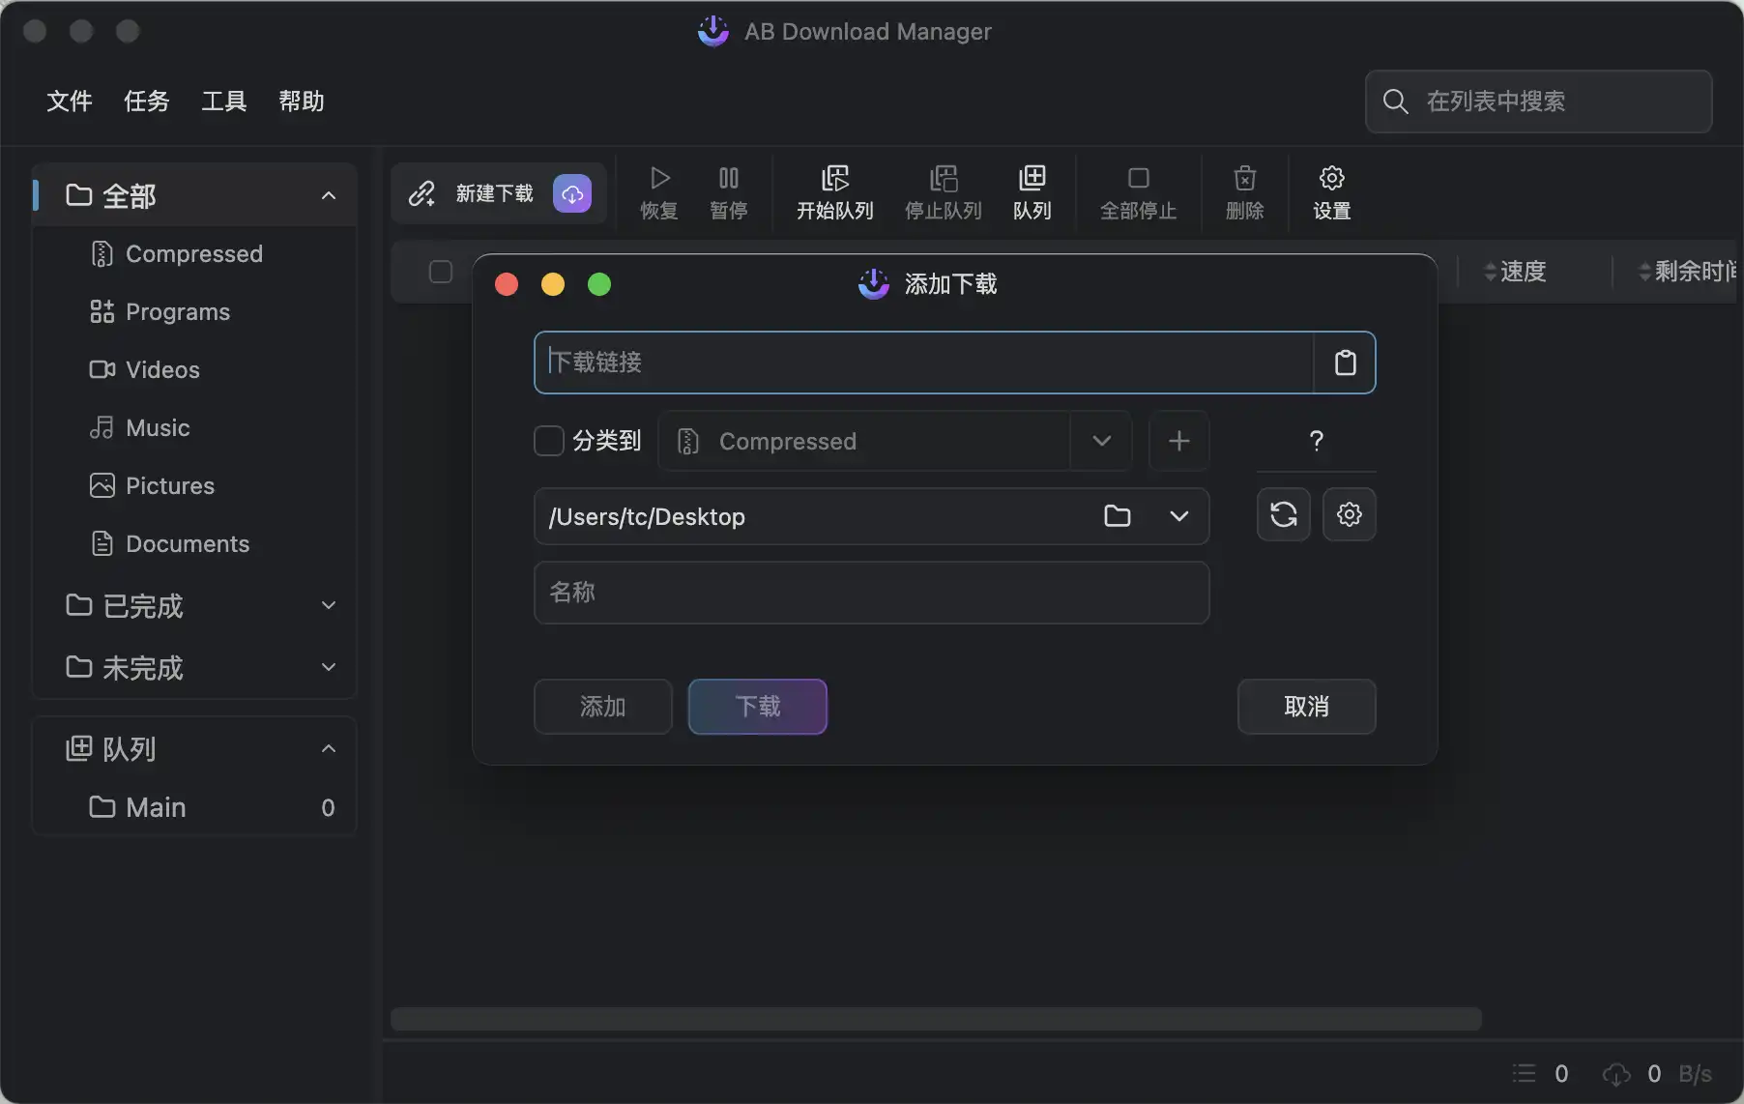Click the cloud download icon beside 新建下载
Image resolution: width=1744 pixels, height=1104 pixels.
572,193
